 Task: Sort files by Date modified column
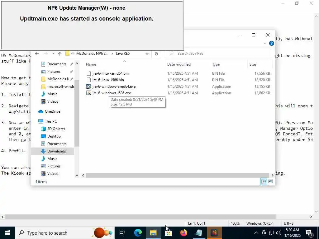(x=179, y=64)
